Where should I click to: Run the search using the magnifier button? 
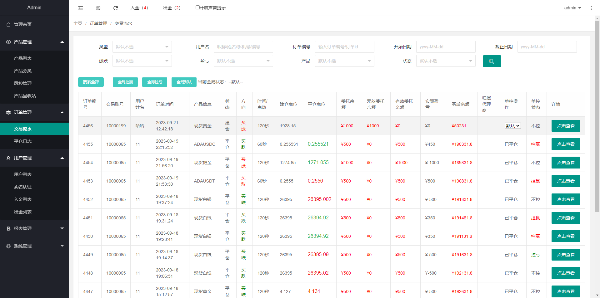pos(492,61)
